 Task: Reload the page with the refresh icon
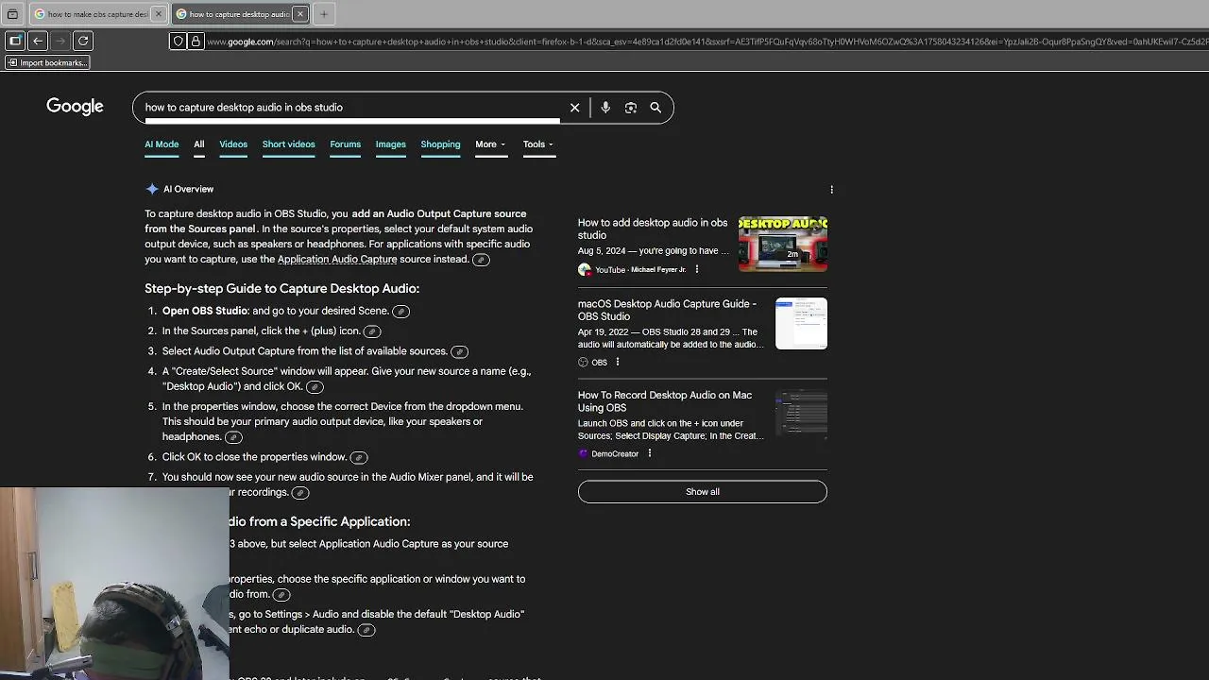[x=83, y=41]
